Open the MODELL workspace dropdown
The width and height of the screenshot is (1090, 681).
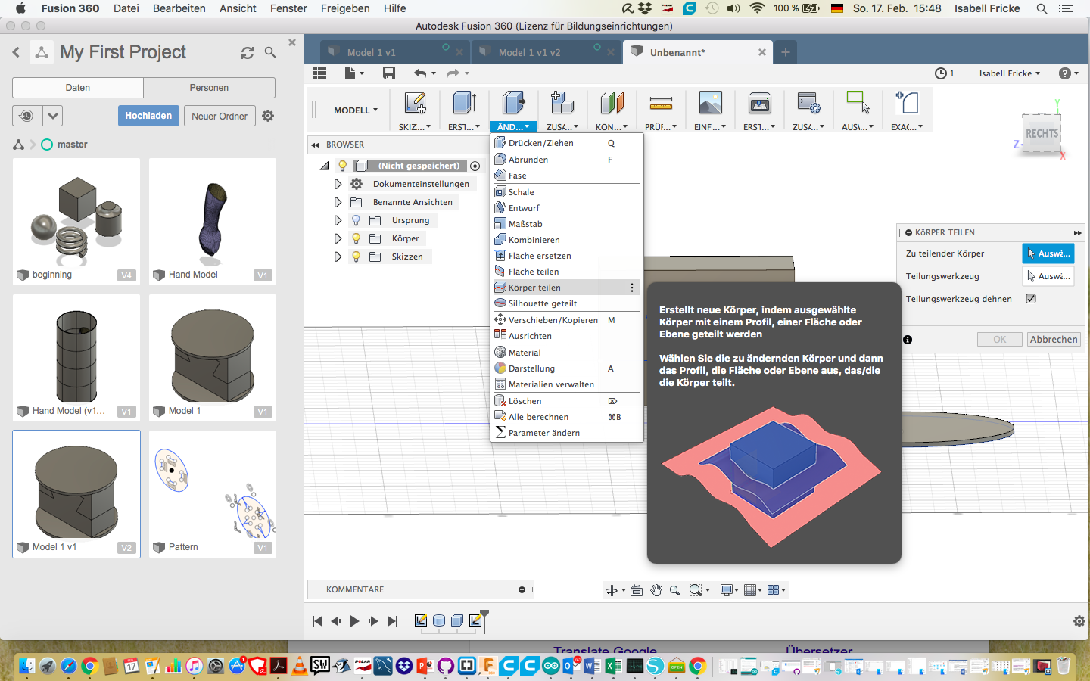pos(356,110)
